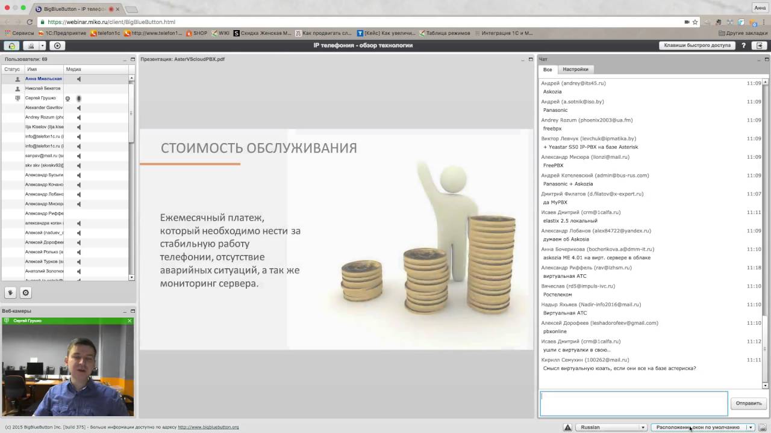This screenshot has width=771, height=433.
Task: Open the webcam dropdown arrow
Action: [x=42, y=46]
